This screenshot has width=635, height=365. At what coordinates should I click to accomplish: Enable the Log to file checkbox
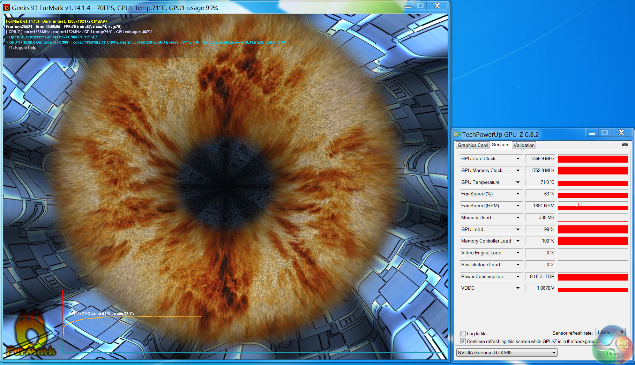pyautogui.click(x=463, y=334)
